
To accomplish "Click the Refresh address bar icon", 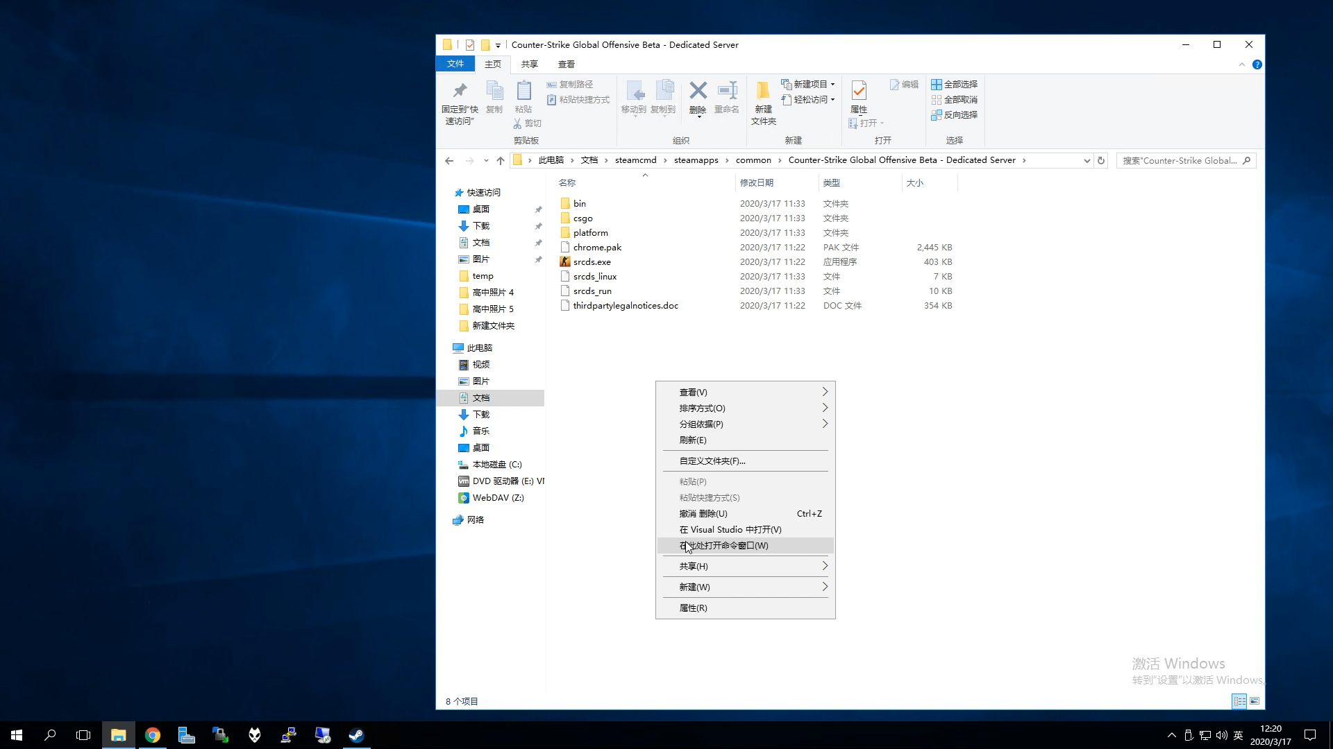I will pos(1101,160).
